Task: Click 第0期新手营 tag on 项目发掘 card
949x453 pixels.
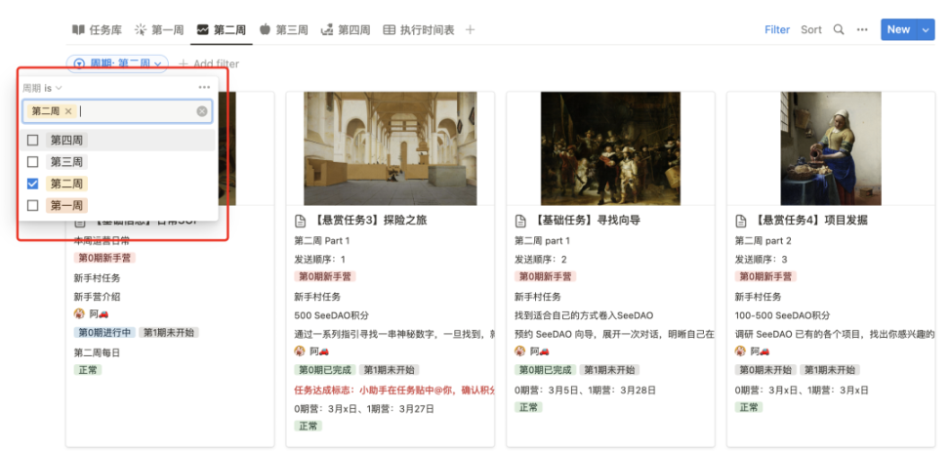Action: pos(766,276)
